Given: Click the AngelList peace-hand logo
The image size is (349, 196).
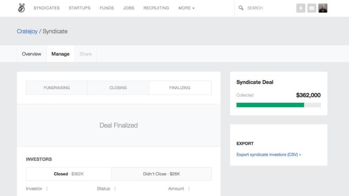Looking at the screenshot, I should click(x=21, y=8).
